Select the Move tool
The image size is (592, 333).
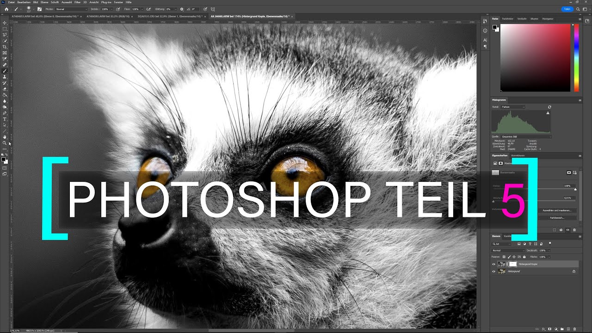pyautogui.click(x=5, y=23)
